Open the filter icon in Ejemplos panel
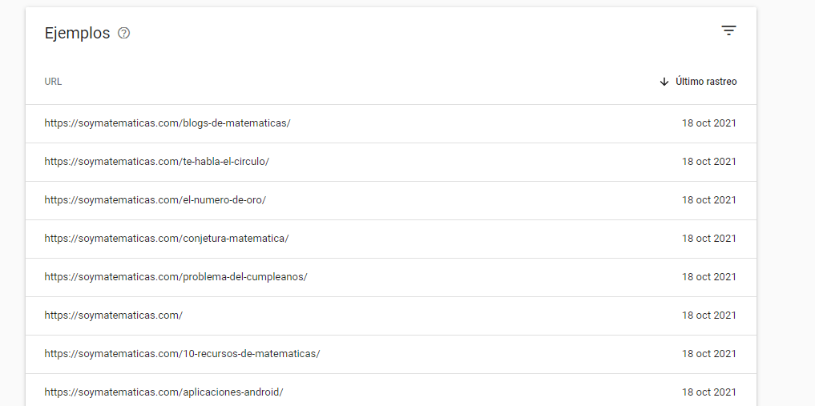815x406 pixels. pos(728,30)
